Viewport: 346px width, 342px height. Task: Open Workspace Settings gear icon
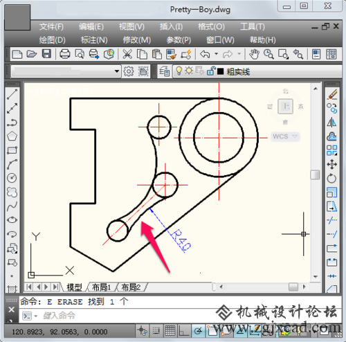click(129, 71)
